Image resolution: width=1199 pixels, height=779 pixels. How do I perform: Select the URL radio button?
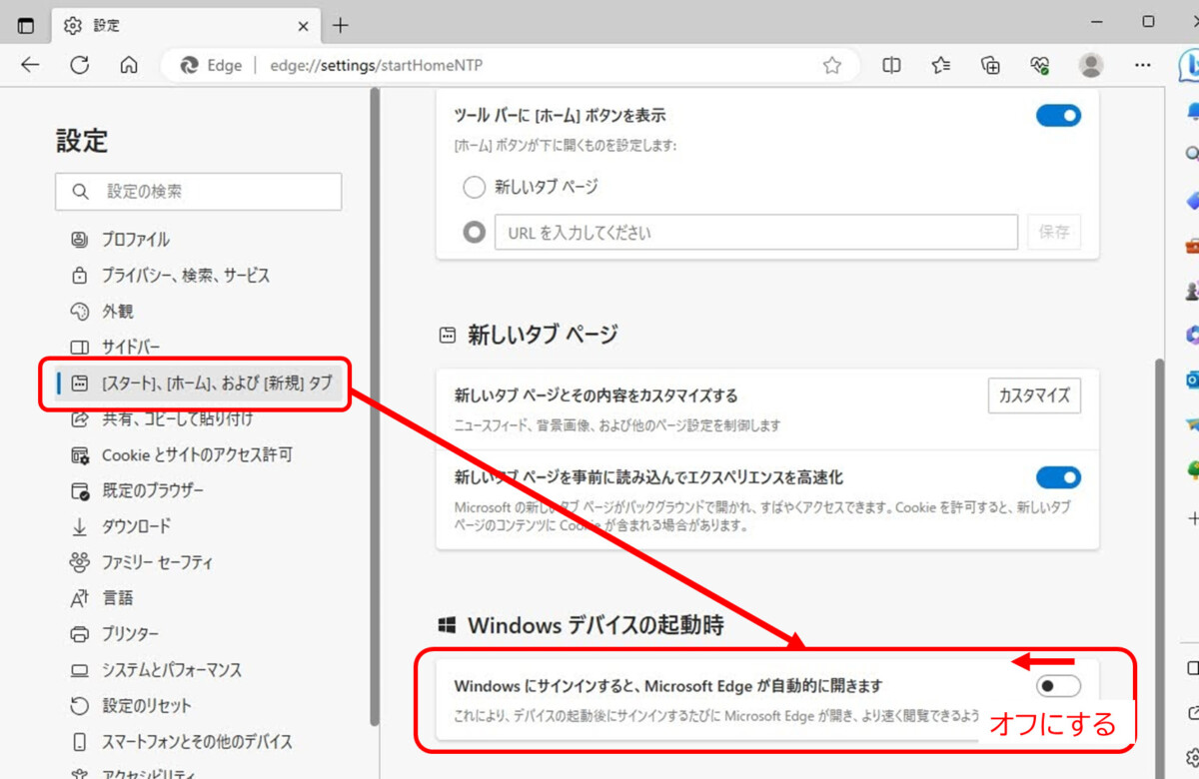(x=474, y=232)
